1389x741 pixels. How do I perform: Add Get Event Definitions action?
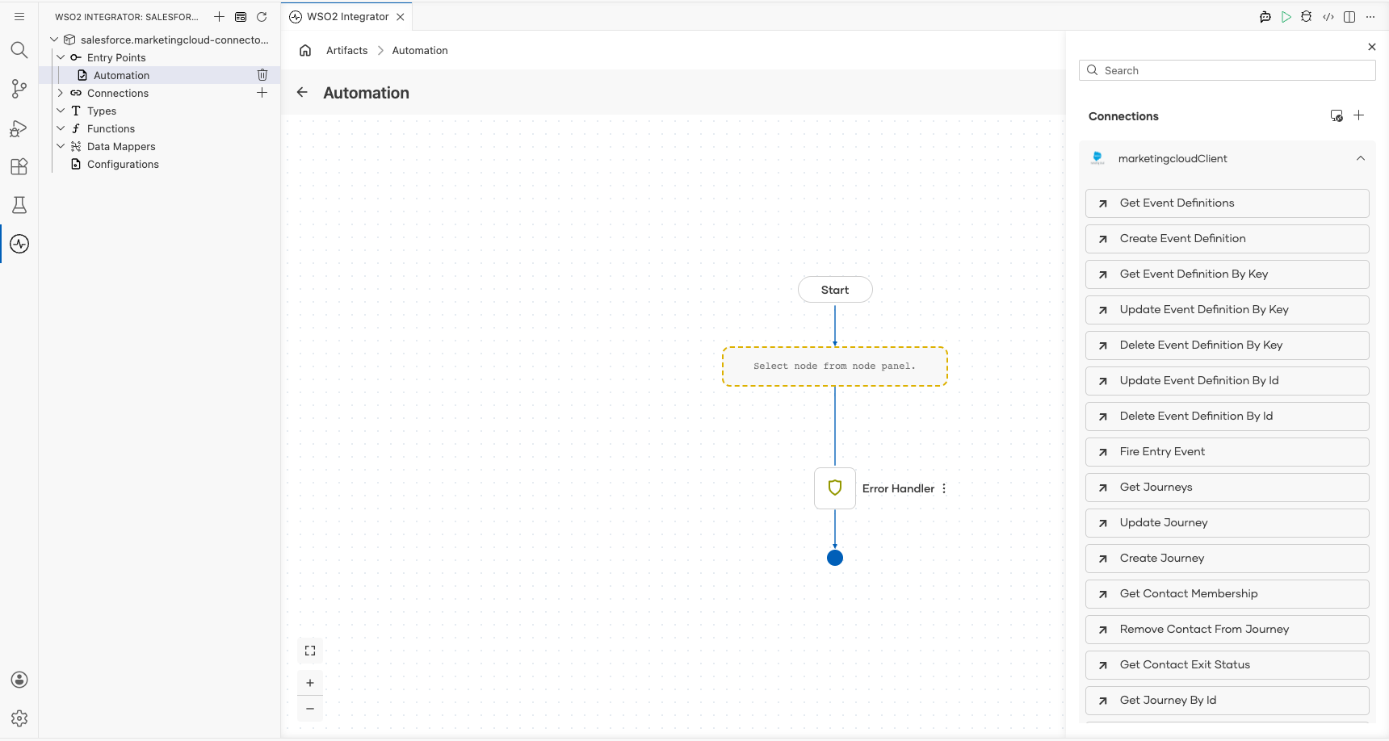click(x=1227, y=203)
